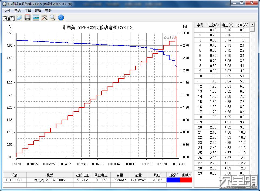Click the 设备 column header in the summary table

[x=15, y=175]
